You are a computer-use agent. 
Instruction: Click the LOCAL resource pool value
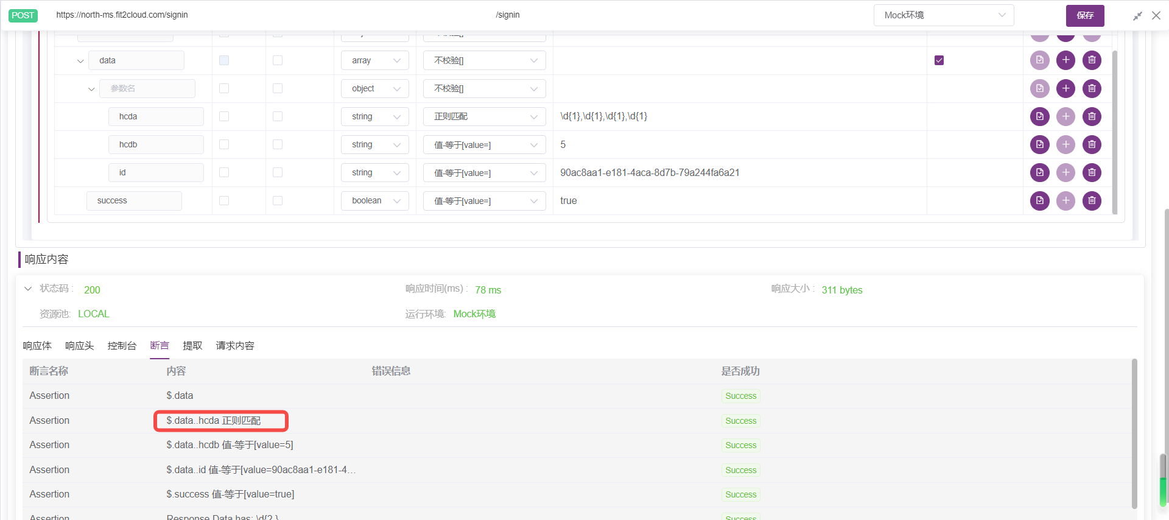[x=94, y=314]
